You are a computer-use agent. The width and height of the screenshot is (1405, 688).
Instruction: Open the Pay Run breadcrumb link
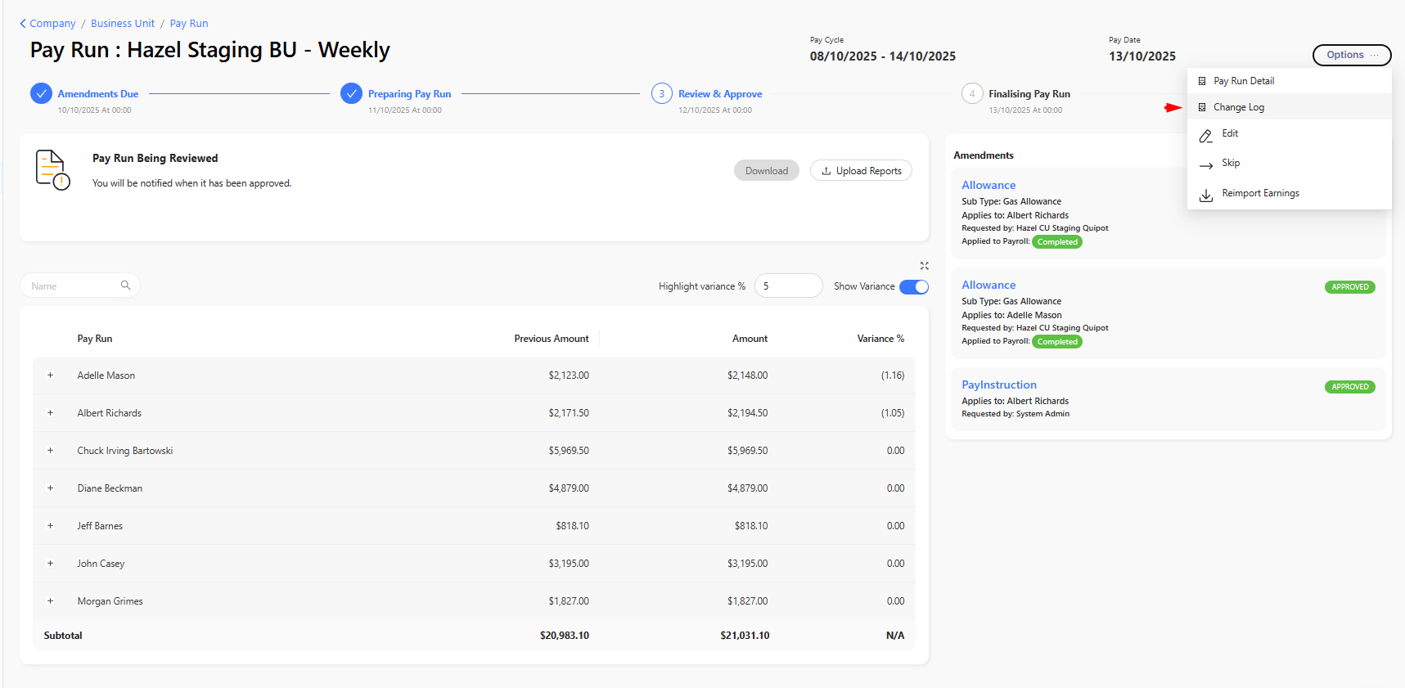189,24
